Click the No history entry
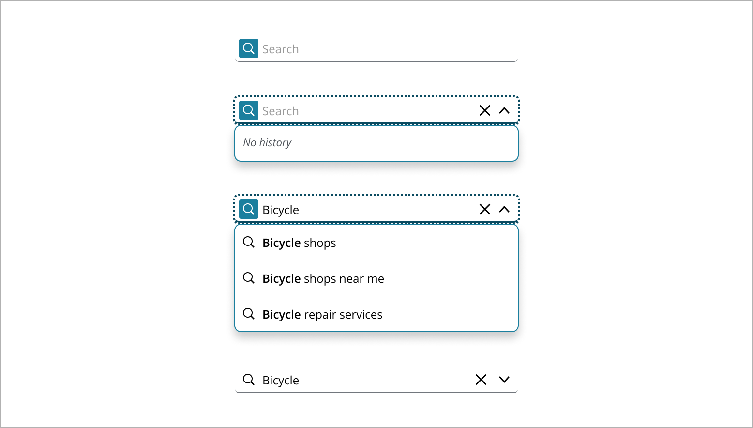Screen dimensions: 753x428 (x=268, y=143)
